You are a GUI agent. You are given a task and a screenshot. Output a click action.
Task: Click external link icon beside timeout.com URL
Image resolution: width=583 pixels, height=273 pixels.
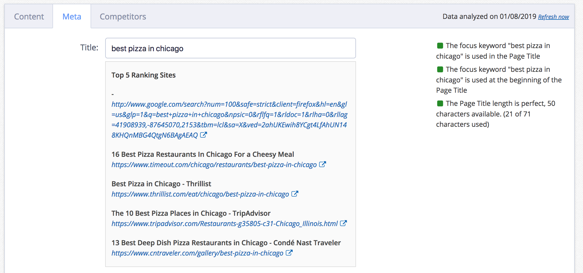pyautogui.click(x=322, y=164)
